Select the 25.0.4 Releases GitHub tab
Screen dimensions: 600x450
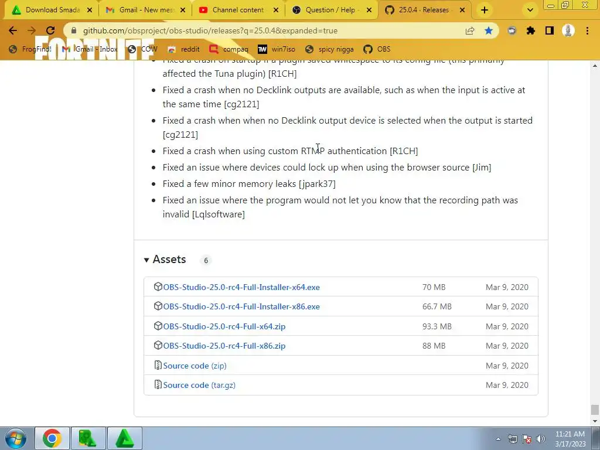coord(425,10)
